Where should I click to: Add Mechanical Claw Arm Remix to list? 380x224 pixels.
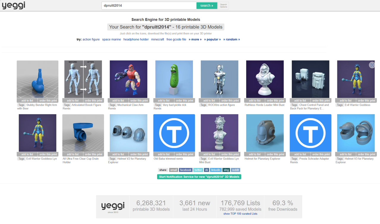(118, 100)
